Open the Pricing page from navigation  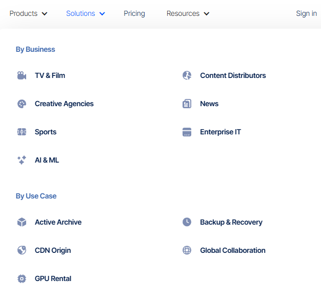pos(134,13)
